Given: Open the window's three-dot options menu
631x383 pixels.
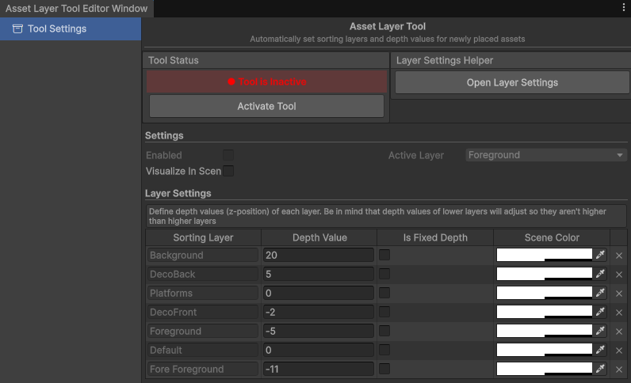Looking at the screenshot, I should coord(624,6).
